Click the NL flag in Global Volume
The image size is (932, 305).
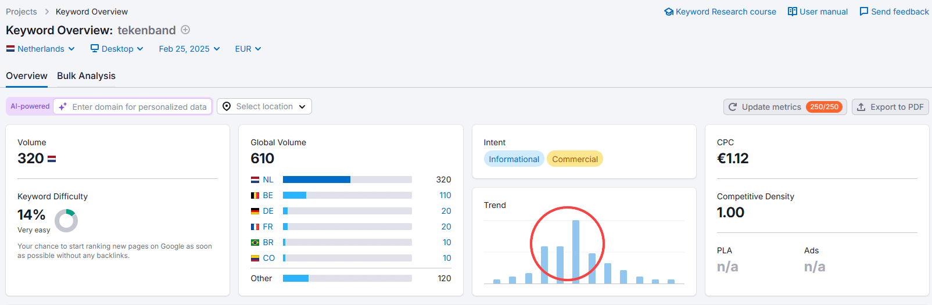point(255,180)
